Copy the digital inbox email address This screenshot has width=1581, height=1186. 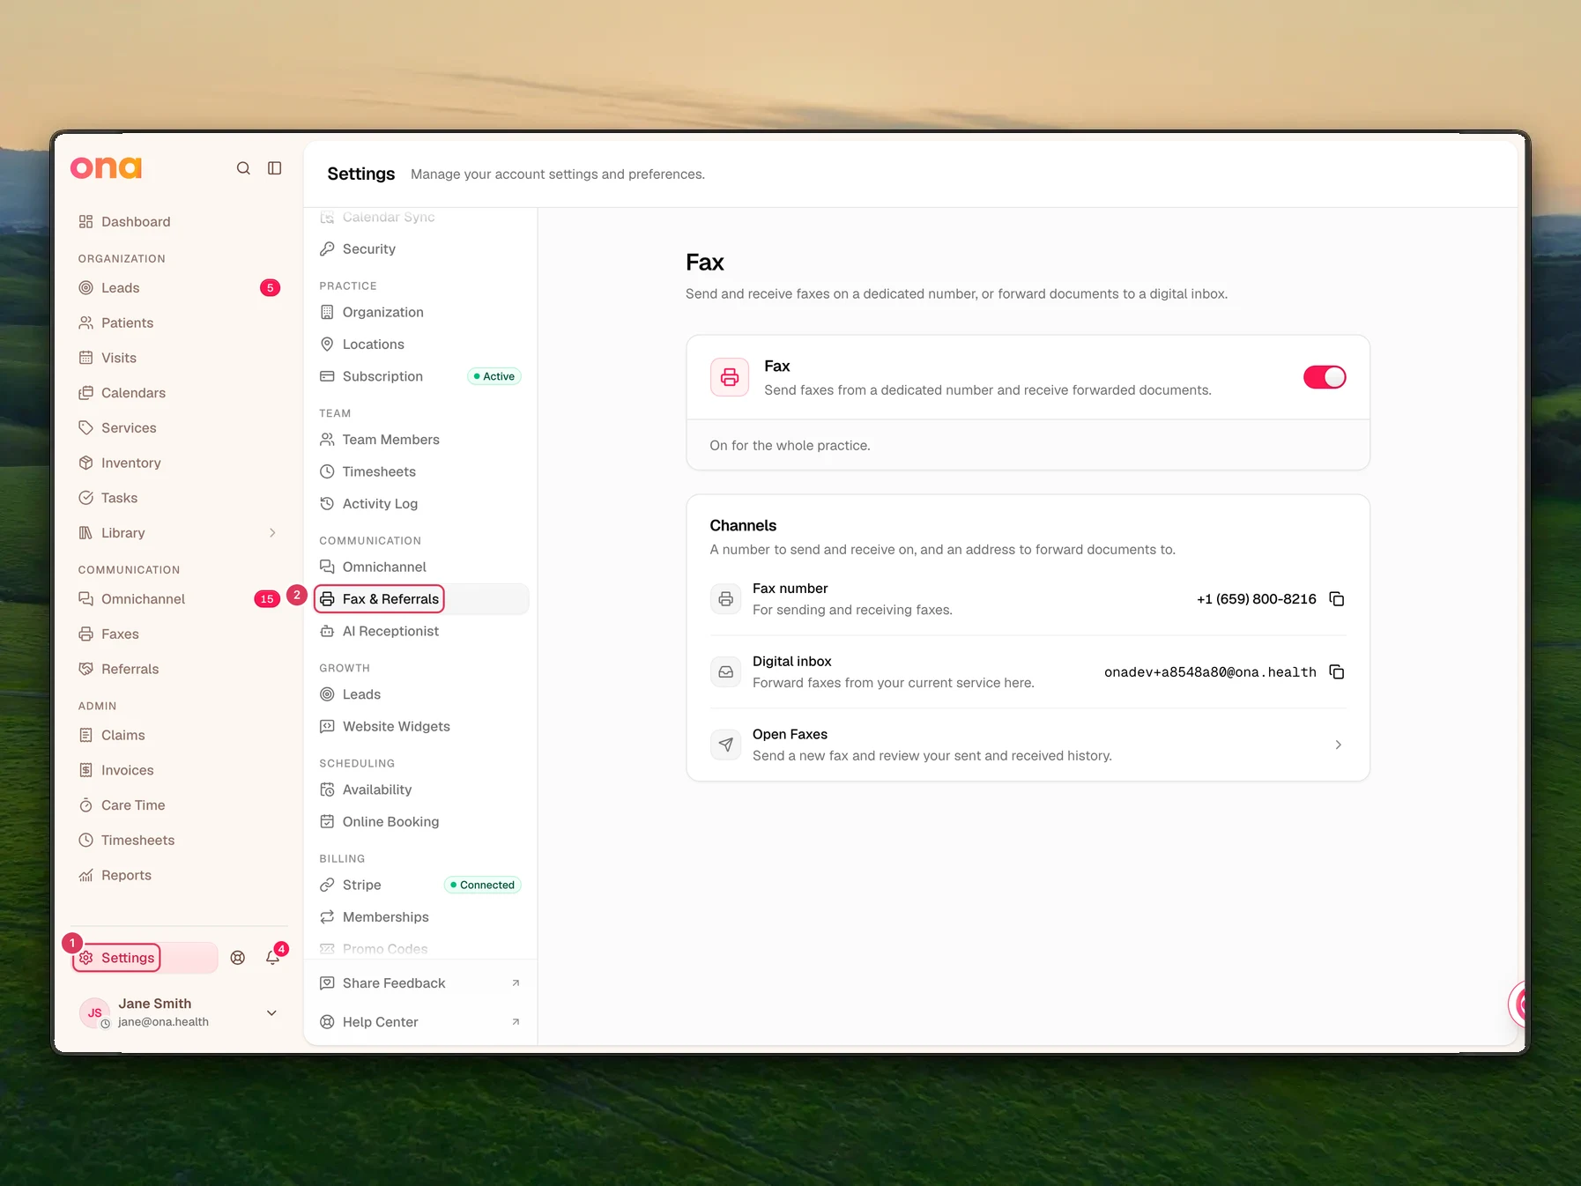coord(1337,672)
